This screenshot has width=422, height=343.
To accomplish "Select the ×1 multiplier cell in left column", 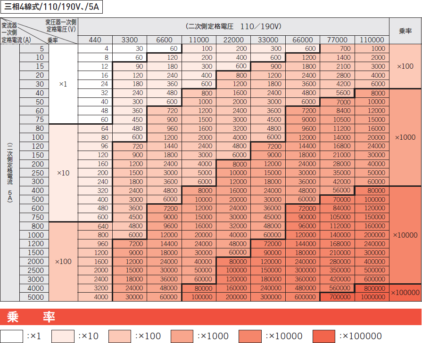I will pos(63,84).
